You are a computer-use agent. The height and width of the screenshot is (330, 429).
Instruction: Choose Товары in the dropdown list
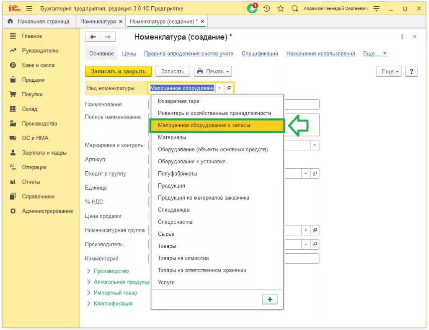coord(167,246)
